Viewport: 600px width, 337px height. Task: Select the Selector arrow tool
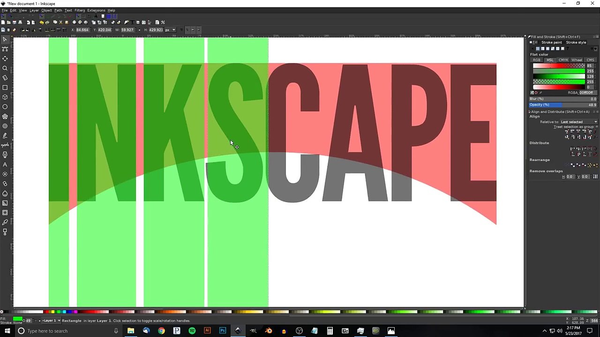pos(5,39)
